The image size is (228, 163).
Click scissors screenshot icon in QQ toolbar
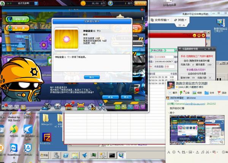pyautogui.click(x=208, y=152)
